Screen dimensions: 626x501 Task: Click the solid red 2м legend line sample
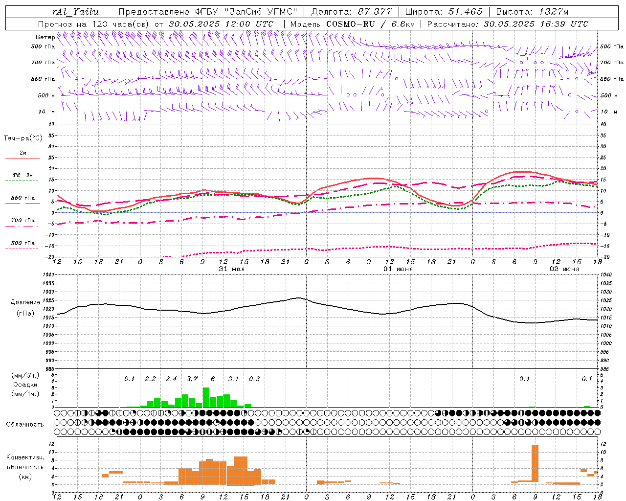[x=22, y=159]
